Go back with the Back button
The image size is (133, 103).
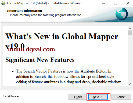[77, 97]
